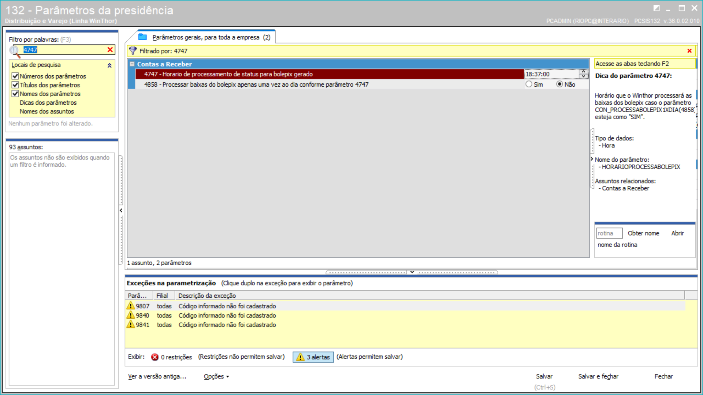
Task: Open the Opções dropdown menu
Action: coord(216,376)
